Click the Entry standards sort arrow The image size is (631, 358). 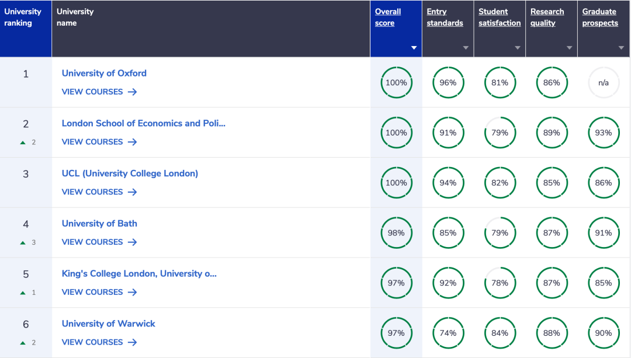coord(466,48)
